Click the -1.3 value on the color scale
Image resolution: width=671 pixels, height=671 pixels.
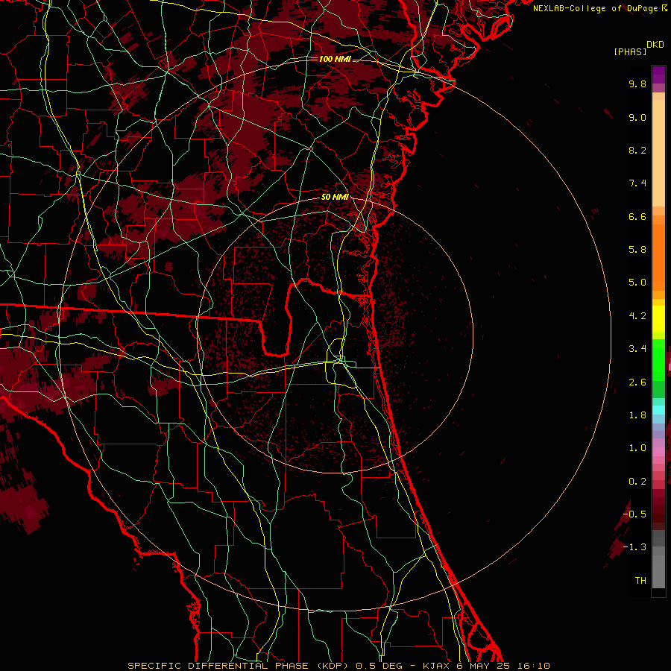click(634, 547)
